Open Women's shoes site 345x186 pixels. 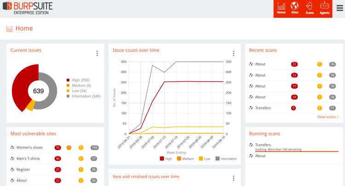(29, 147)
